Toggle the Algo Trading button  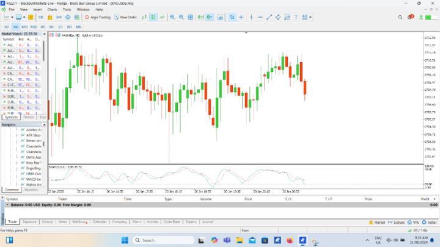click(98, 17)
